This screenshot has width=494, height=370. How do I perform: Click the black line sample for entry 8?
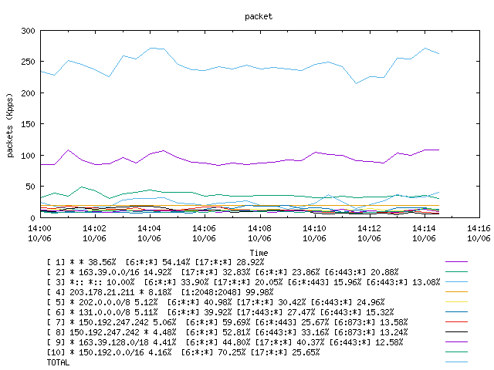pos(456,332)
